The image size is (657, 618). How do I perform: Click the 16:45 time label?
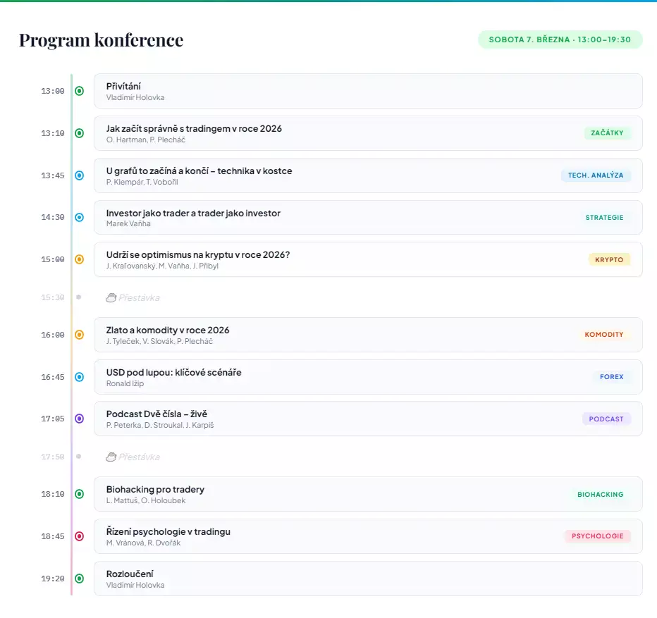(53, 377)
